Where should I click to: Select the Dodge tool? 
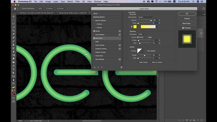click(x=14, y=62)
